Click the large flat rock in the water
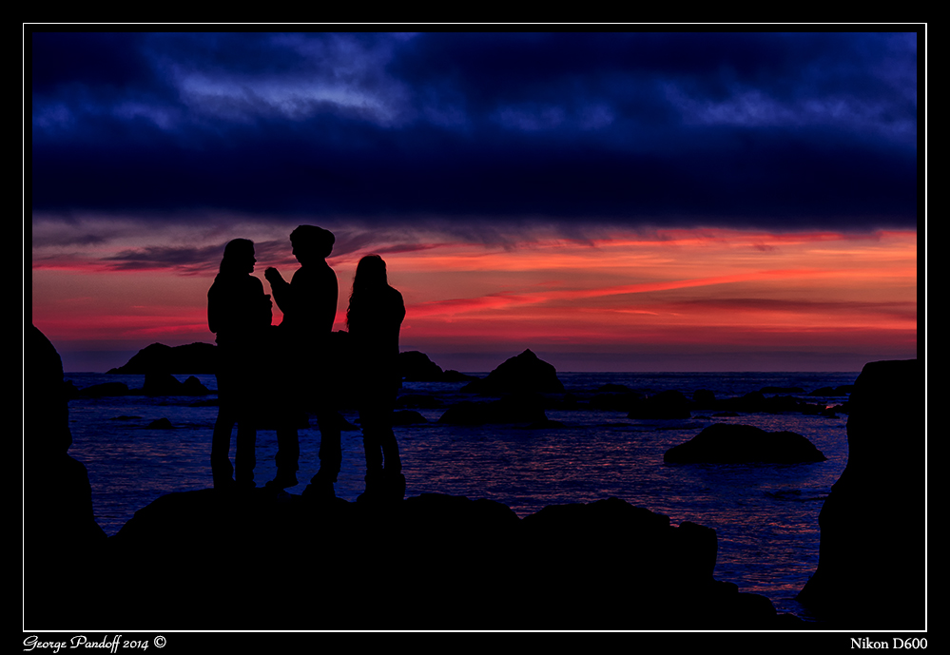Screen dimensions: 950x655 (x=744, y=445)
